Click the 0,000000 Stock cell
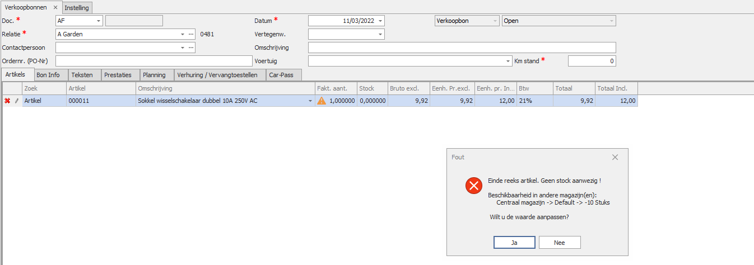Screen dimensions: 754x265 coord(372,101)
